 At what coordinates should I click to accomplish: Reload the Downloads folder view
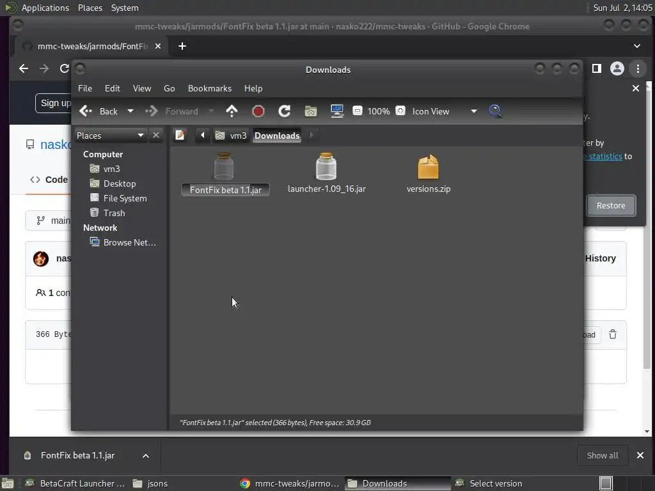(x=285, y=111)
